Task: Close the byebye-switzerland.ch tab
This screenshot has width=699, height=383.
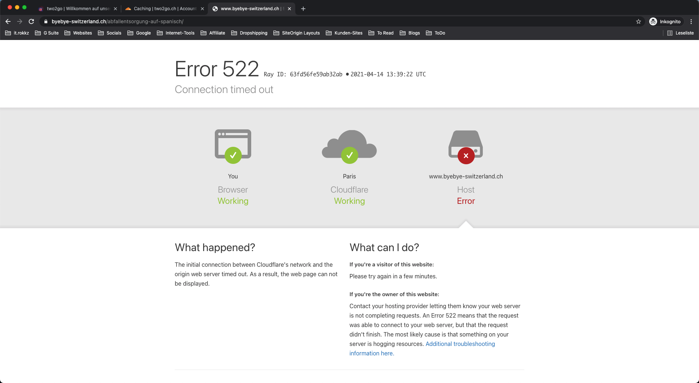Action: (x=289, y=9)
